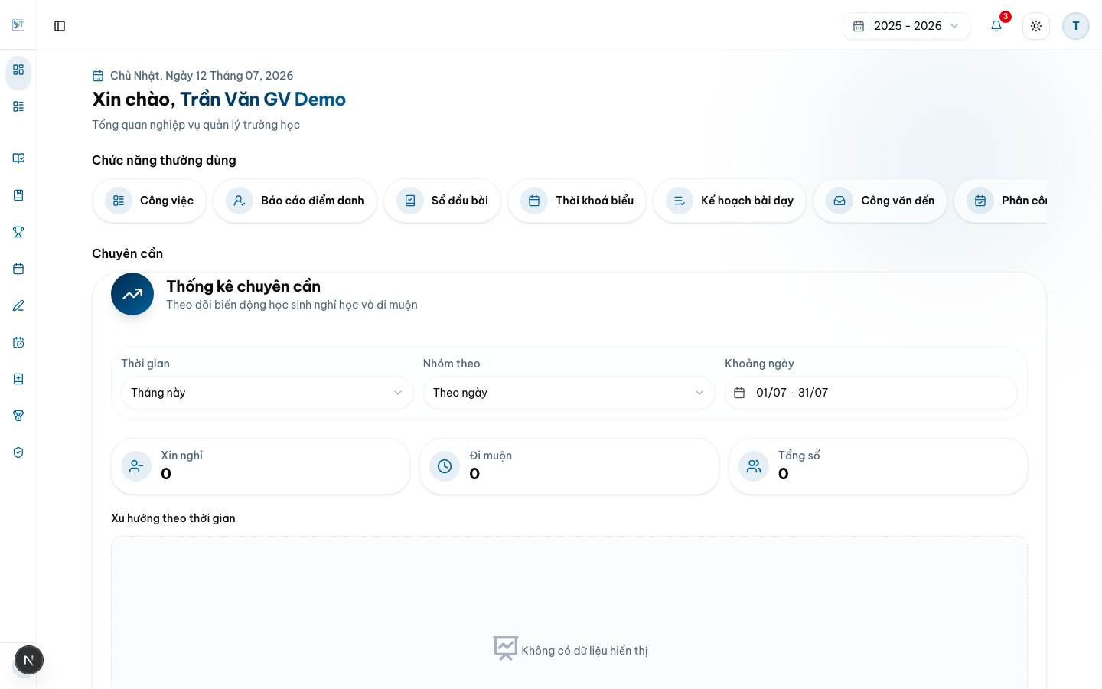This screenshot has width=1102, height=689.
Task: Open the calendar icon in sidebar
Action: point(18,269)
